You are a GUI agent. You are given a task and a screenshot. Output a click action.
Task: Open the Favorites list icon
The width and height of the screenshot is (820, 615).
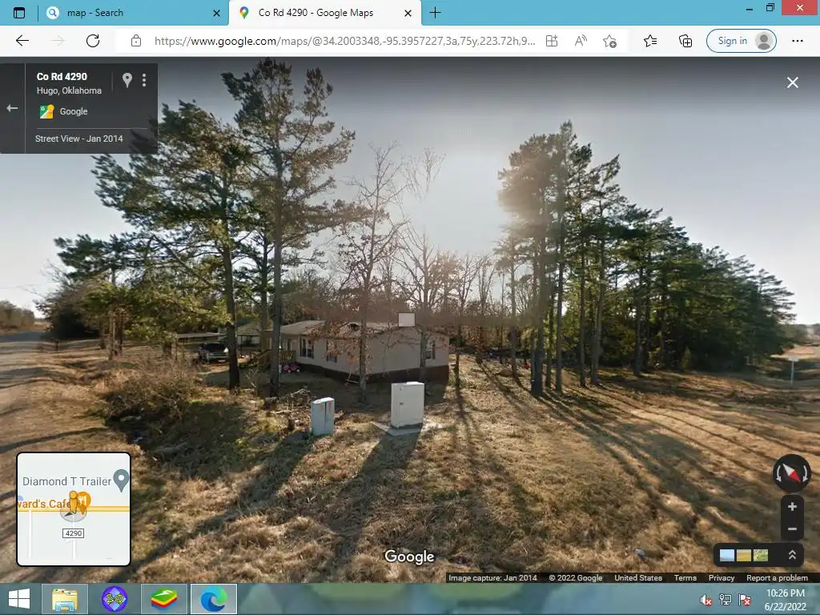pos(650,41)
